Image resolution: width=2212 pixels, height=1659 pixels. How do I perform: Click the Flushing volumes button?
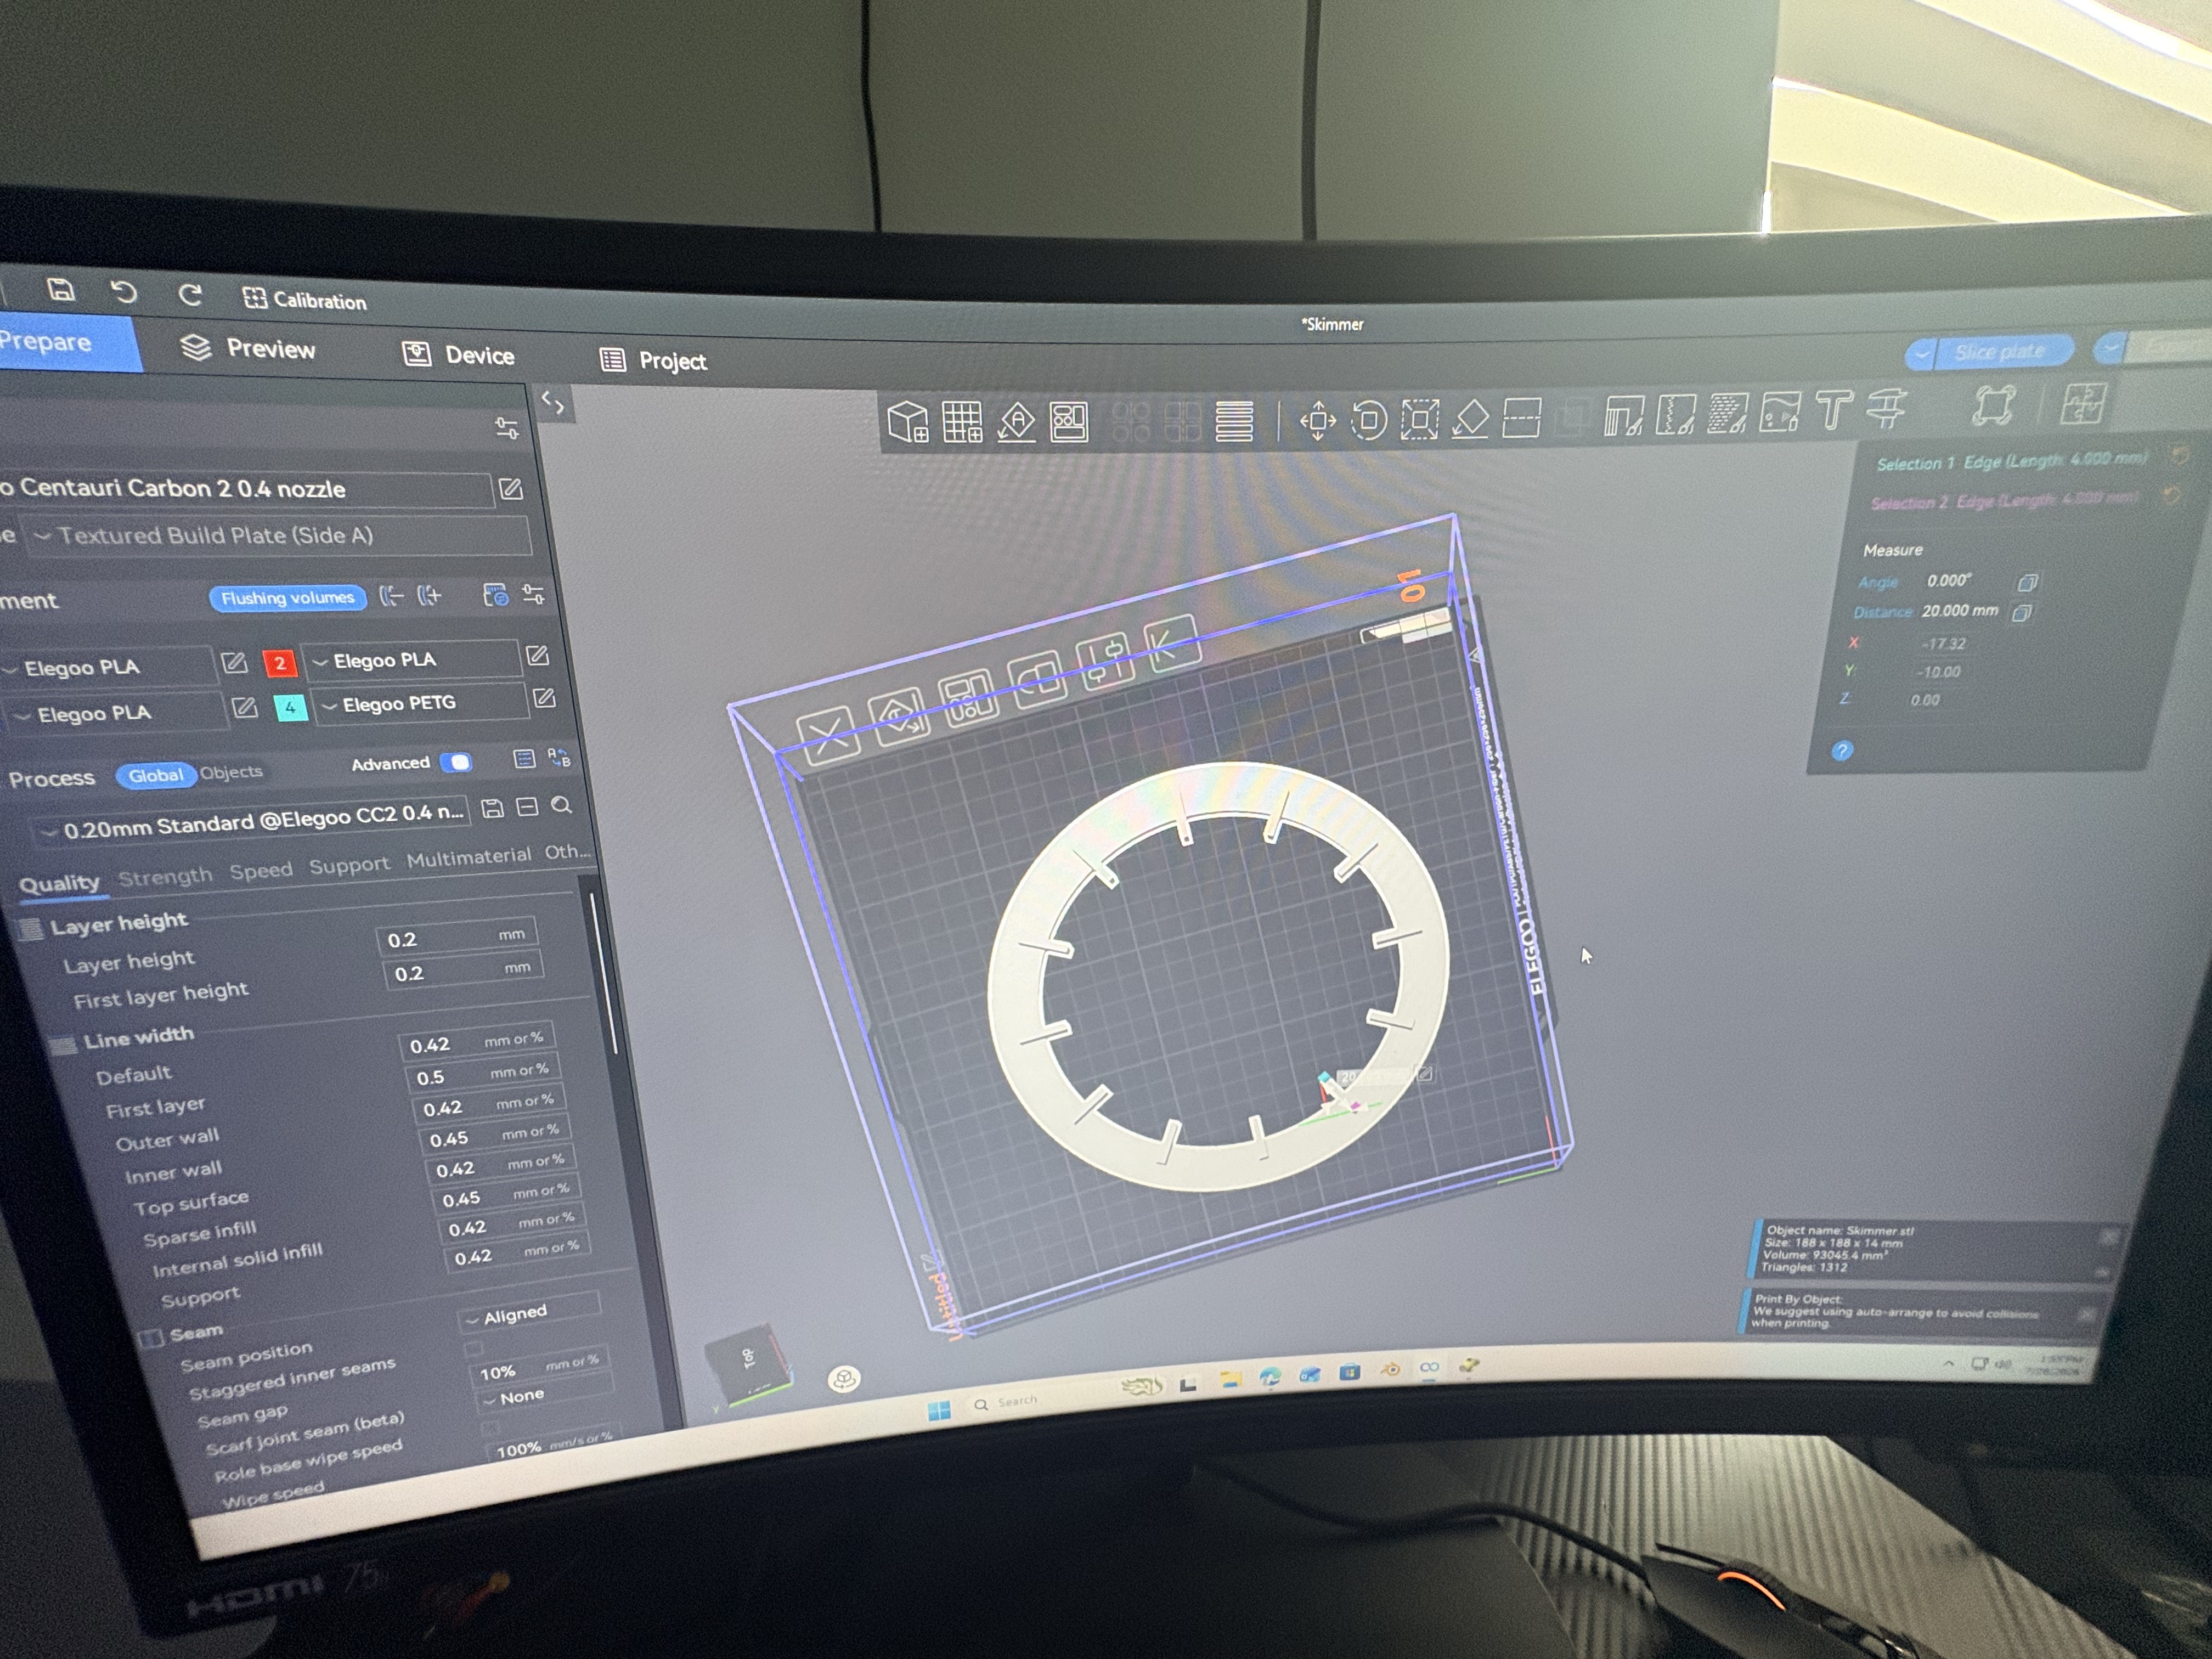click(x=287, y=597)
